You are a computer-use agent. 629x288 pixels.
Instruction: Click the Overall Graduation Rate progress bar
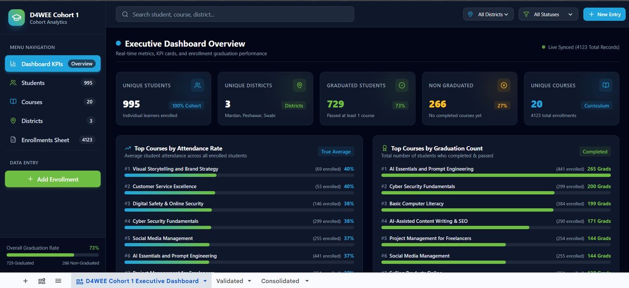[53, 255]
